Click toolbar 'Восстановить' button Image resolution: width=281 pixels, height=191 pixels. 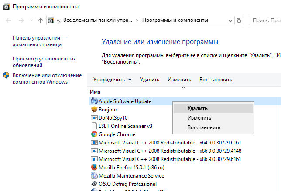[x=216, y=80]
